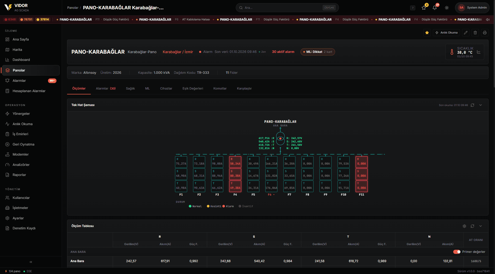Open the Sağlık tab

pyautogui.click(x=130, y=88)
